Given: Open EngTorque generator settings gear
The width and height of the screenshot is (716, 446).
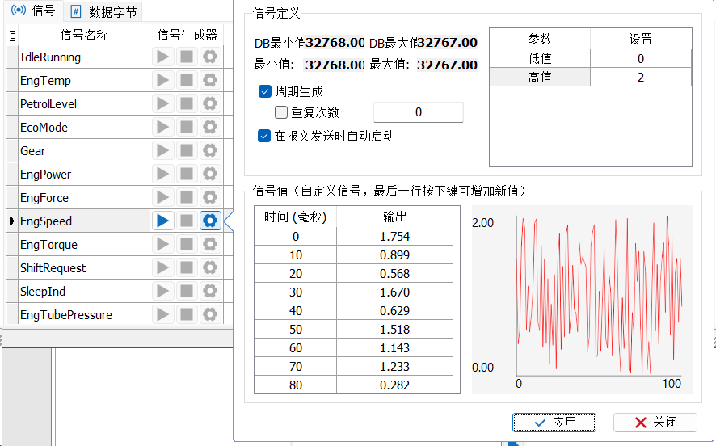Looking at the screenshot, I should (x=210, y=244).
